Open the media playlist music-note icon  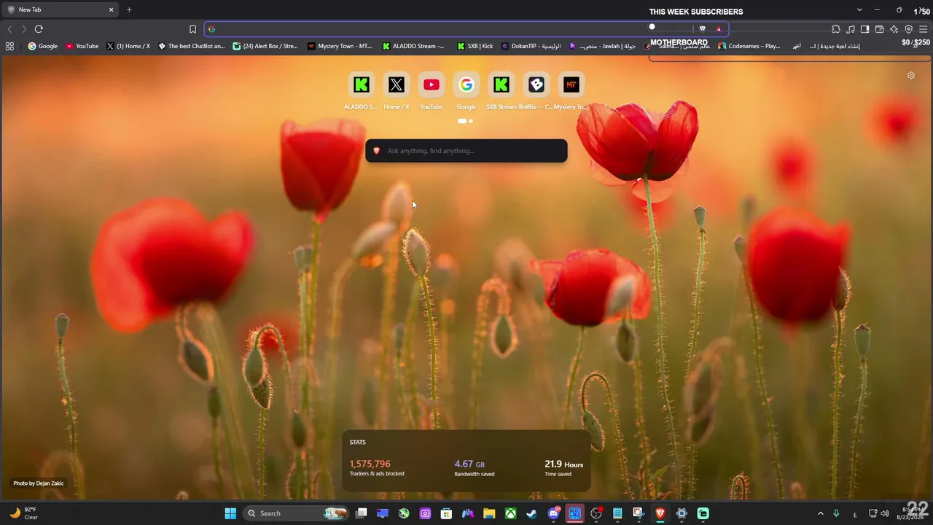click(x=850, y=29)
